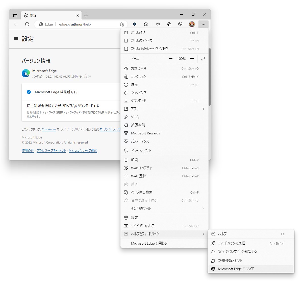The height and width of the screenshot is (283, 305).
Task: Open Collections from the toolbar
Action: 169,24
